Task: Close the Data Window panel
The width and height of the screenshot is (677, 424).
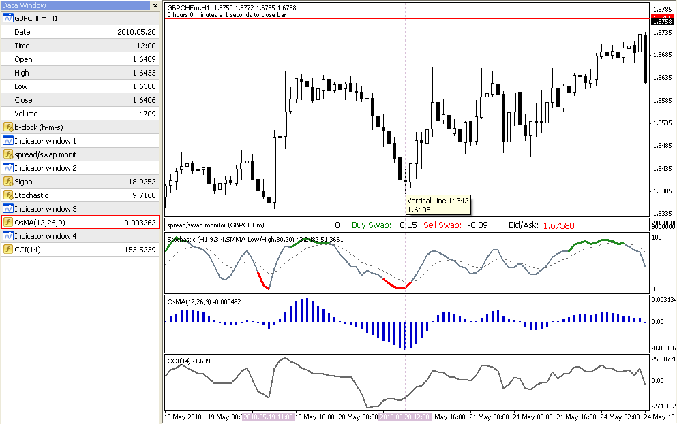Action: tap(155, 5)
